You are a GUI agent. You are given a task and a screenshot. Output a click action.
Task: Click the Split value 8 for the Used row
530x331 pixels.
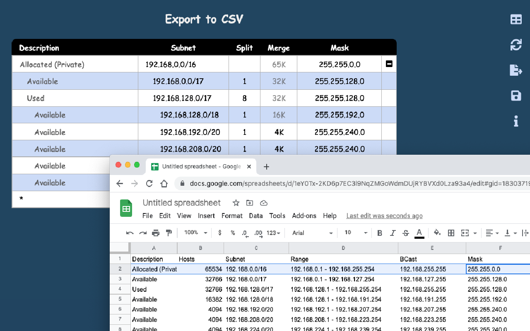245,98
